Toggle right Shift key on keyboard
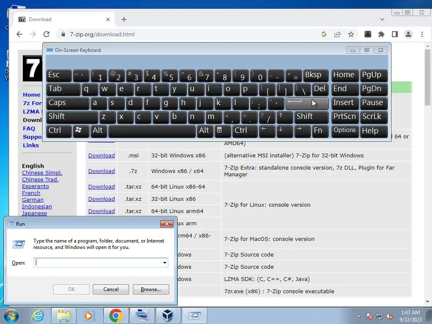The height and width of the screenshot is (324, 432). tap(311, 117)
